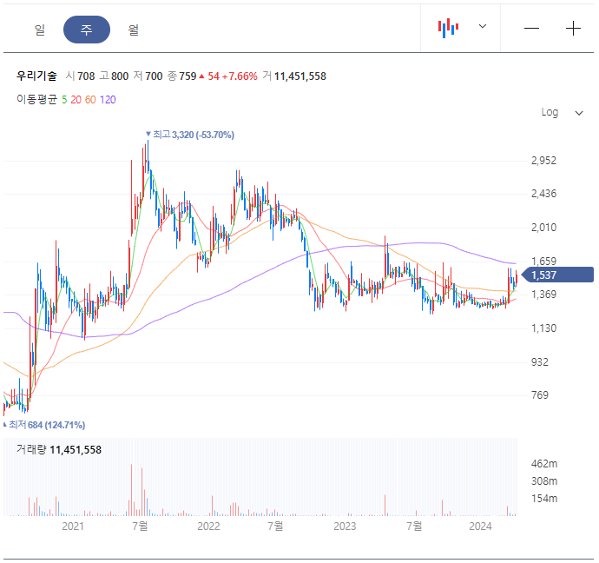The width and height of the screenshot is (599, 563).
Task: Click the current price tag 1,537
Action: tap(557, 275)
